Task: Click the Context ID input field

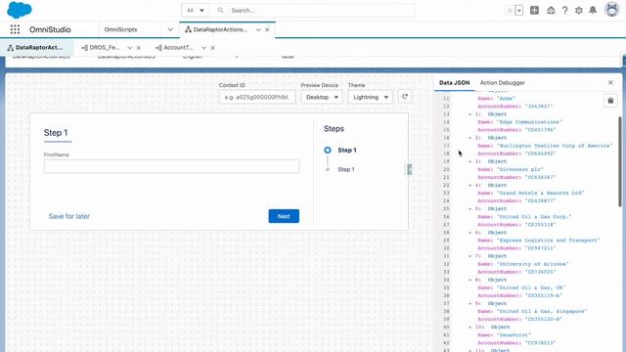Action: click(257, 97)
